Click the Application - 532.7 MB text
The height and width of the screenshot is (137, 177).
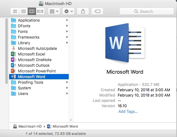click(x=138, y=84)
